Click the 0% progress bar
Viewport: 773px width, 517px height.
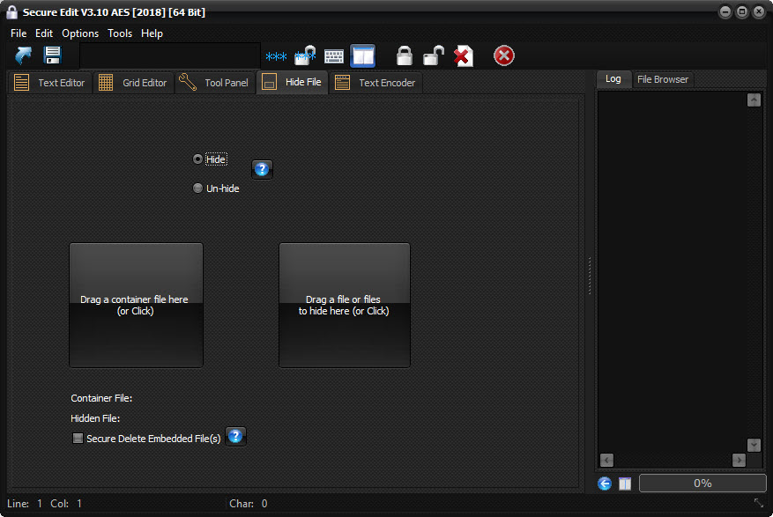702,483
